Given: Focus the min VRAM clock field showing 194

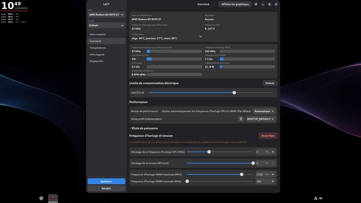Looking at the screenshot, I should [x=260, y=181].
